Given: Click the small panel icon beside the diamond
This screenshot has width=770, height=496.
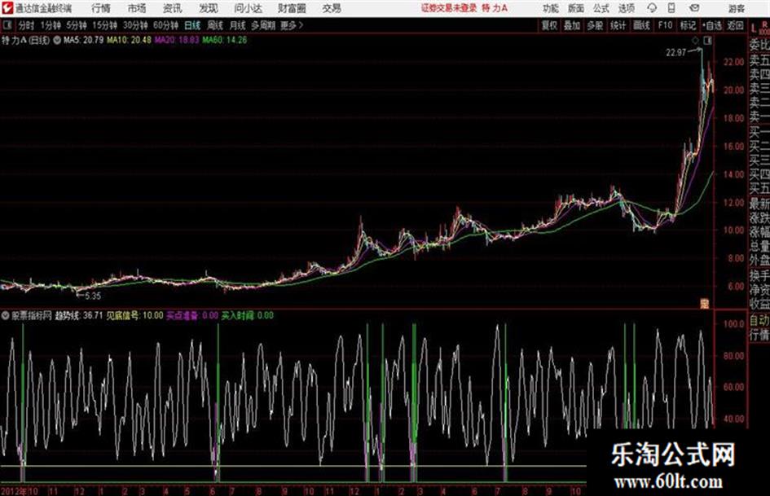Looking at the screenshot, I should (x=707, y=42).
